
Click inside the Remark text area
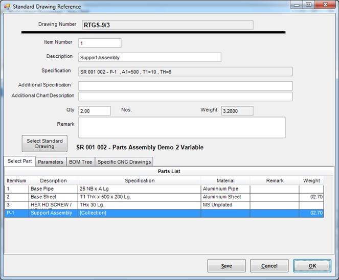(x=182, y=127)
